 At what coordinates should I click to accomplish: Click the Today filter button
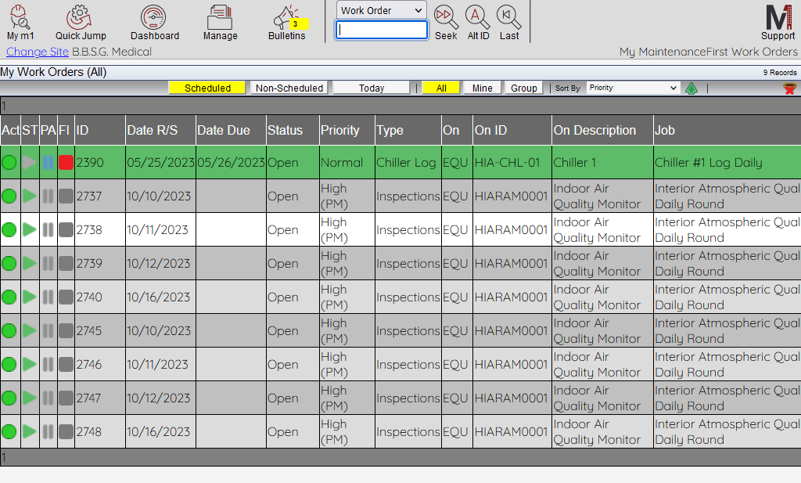click(x=372, y=88)
